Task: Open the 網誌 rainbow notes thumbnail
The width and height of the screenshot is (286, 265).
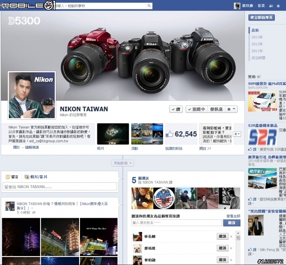Action: 215,134
